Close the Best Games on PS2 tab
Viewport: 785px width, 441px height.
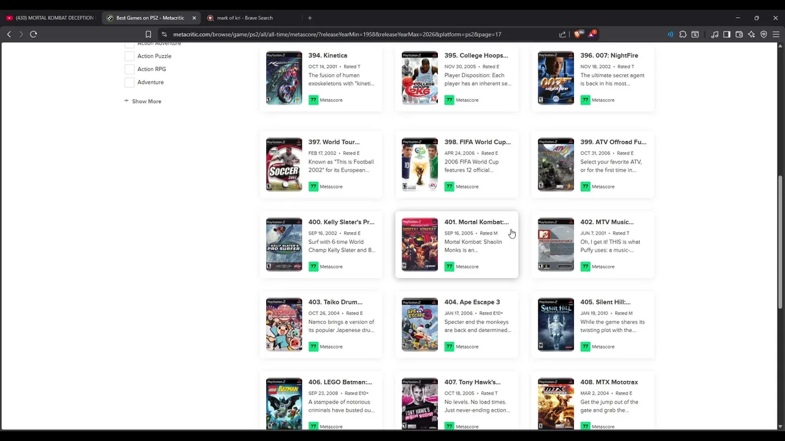point(194,18)
